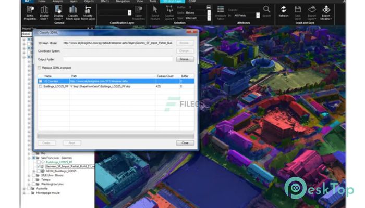Image resolution: width=365 pixels, height=208 pixels.
Task: Toggle the Buildings_LOD25_RF tree layer checkbox
Action: [x=39, y=162]
